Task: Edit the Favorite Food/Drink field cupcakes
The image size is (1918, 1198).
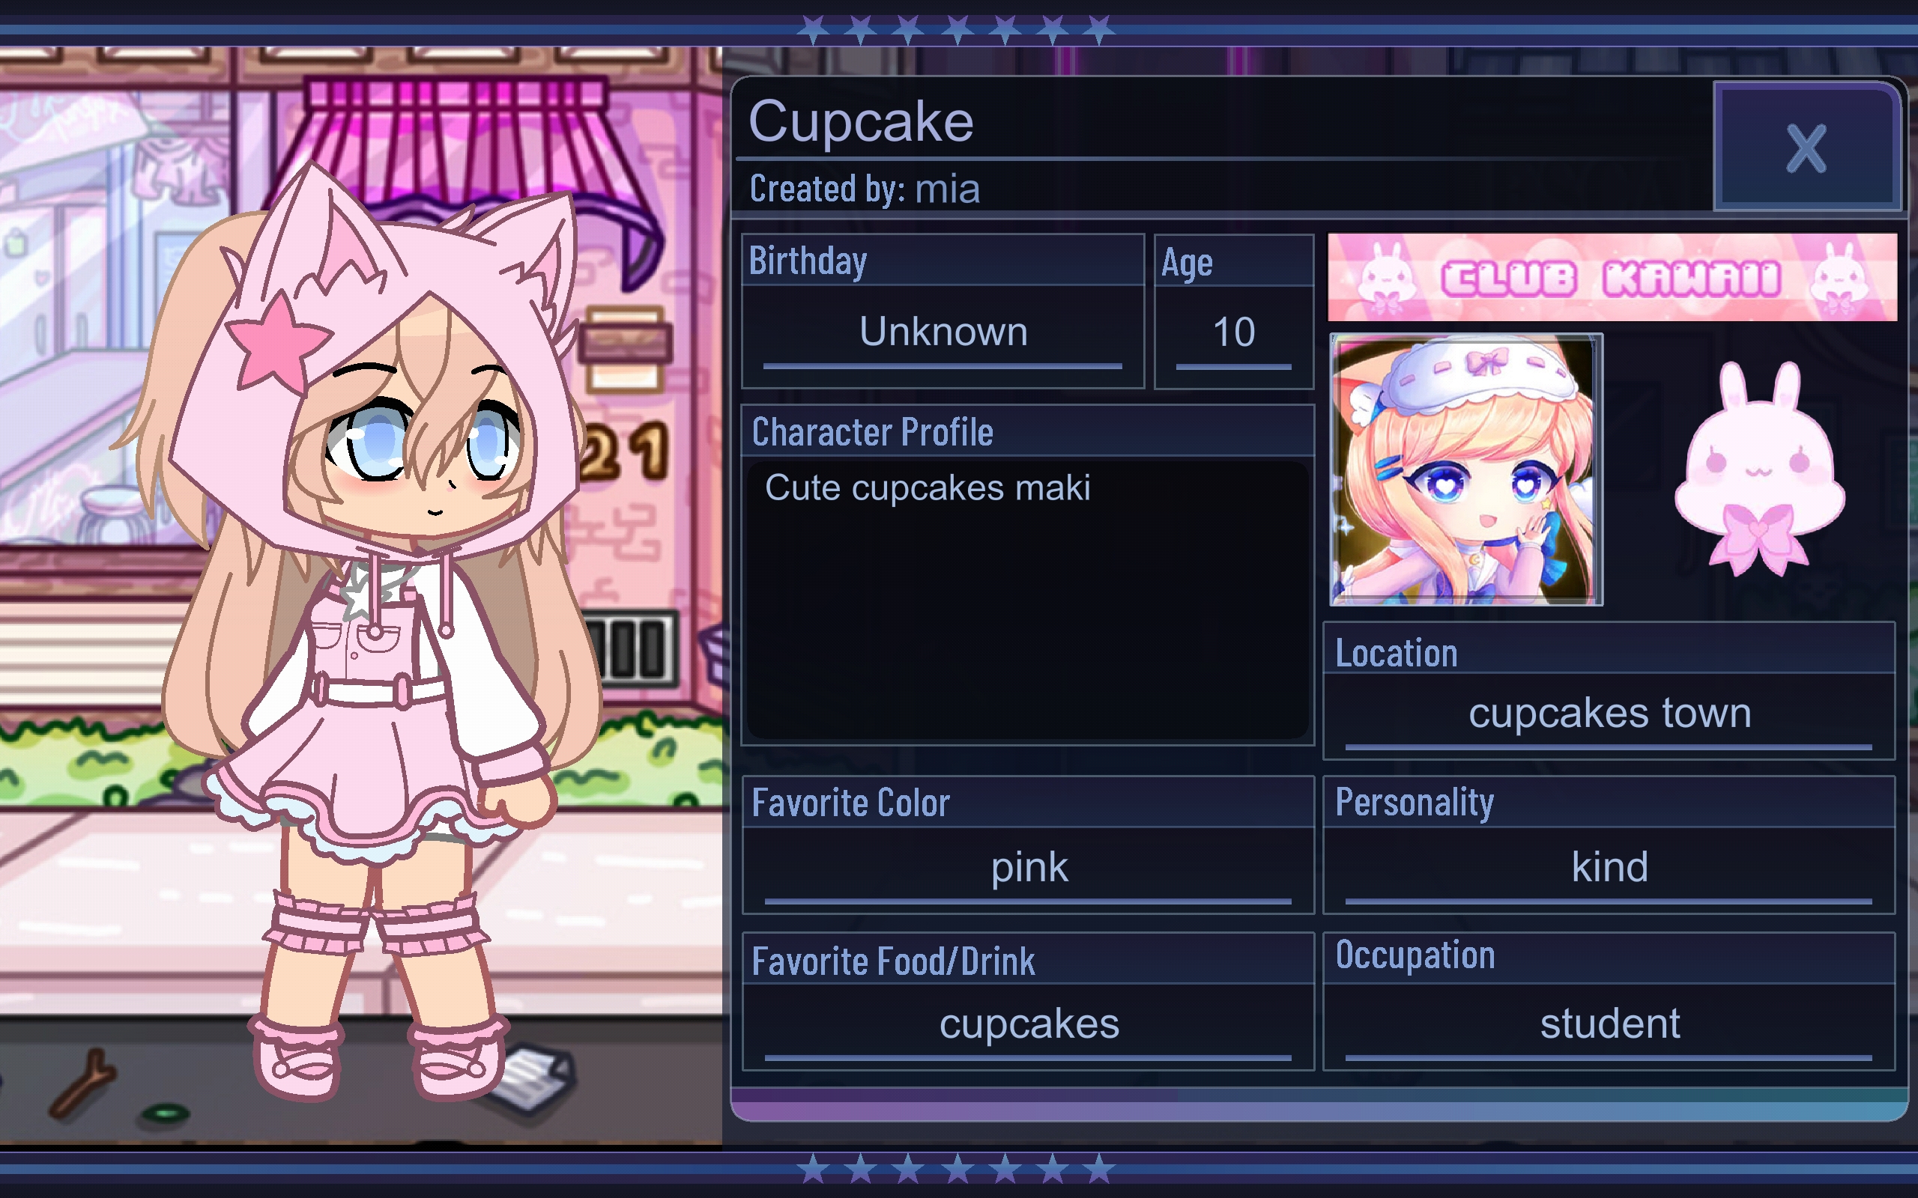Action: tap(1028, 1024)
